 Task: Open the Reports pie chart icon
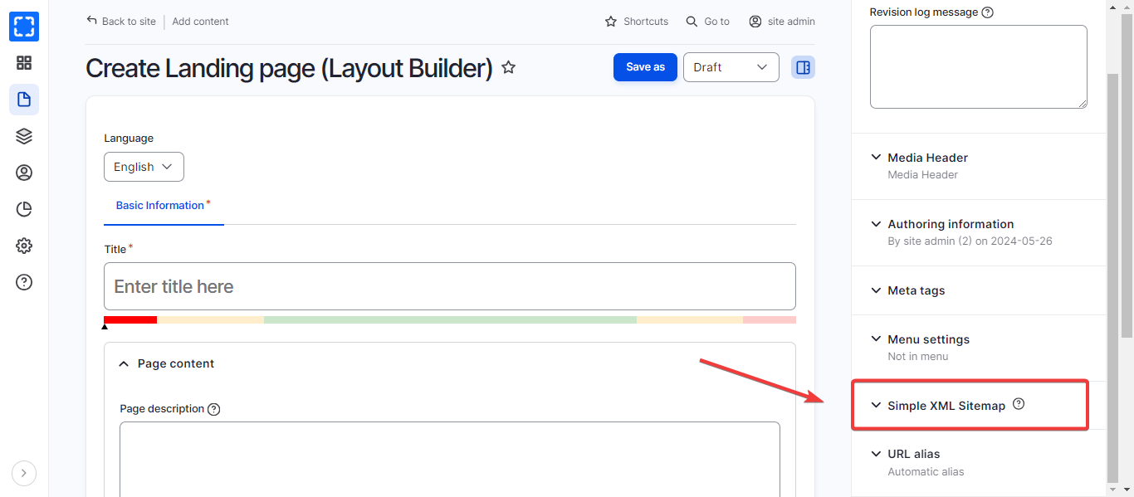24,209
